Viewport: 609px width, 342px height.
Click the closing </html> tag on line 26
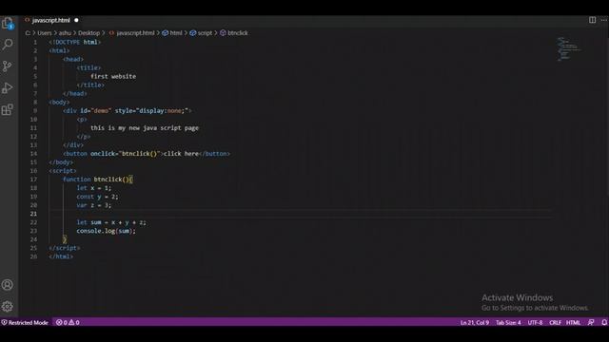click(x=61, y=256)
